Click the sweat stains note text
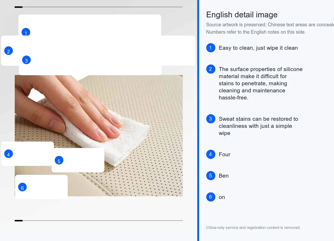This screenshot has width=334, height=241. click(259, 126)
